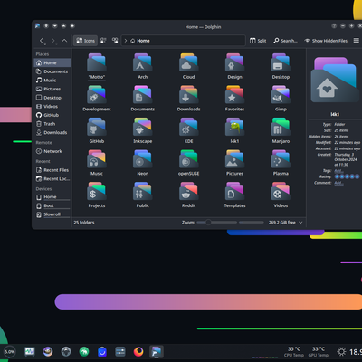The image size is (362, 362).
Task: Select the Gimp folder icon
Action: [x=281, y=94]
